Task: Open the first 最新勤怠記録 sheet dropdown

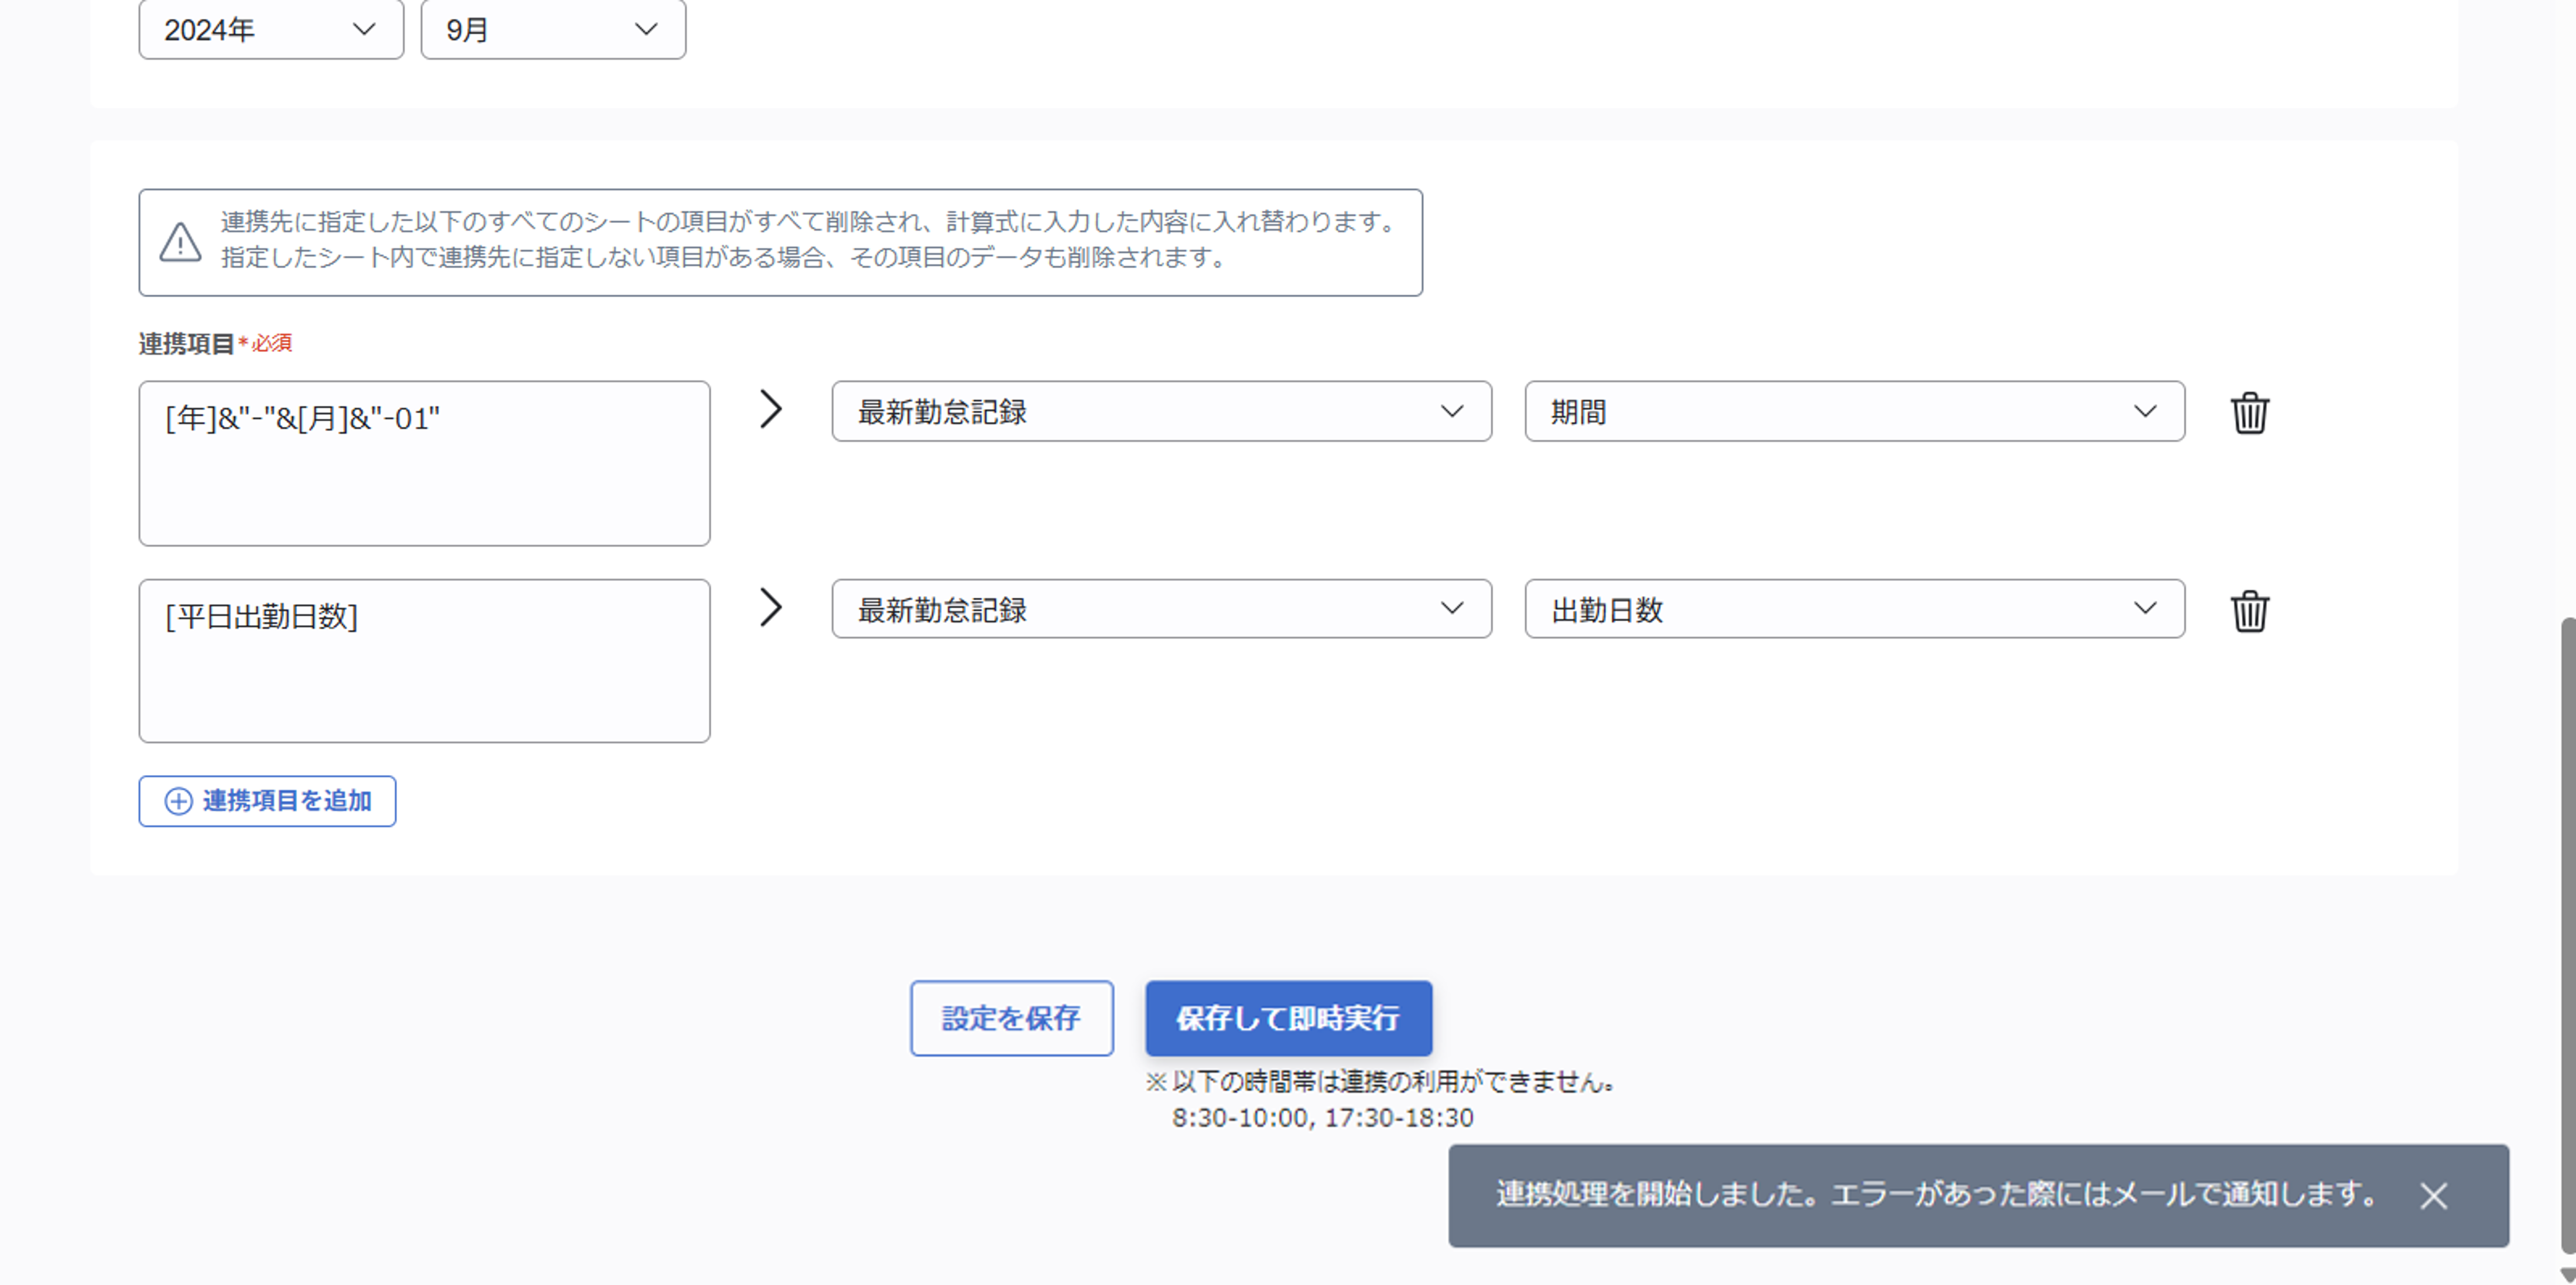Action: point(1160,411)
